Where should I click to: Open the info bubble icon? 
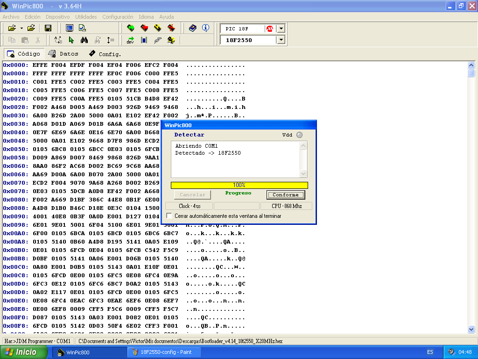click(206, 28)
